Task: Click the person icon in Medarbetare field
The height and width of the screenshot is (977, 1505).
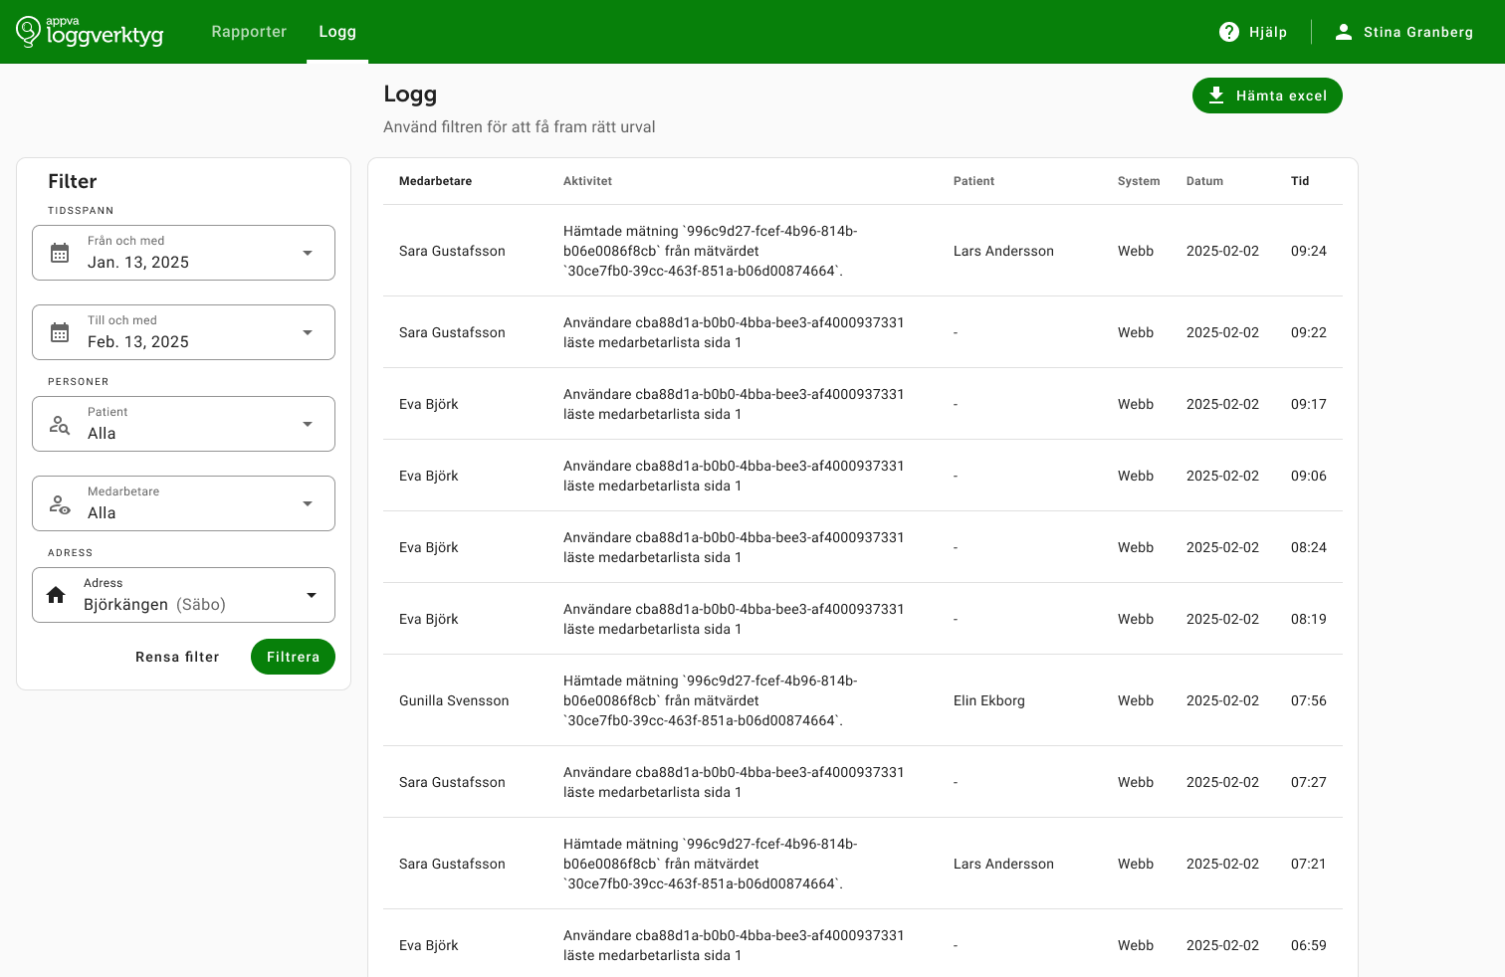Action: click(60, 504)
